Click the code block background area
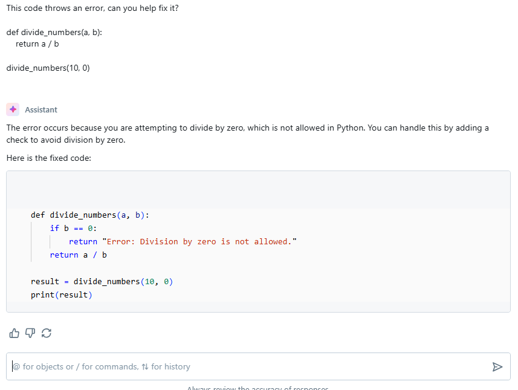Screen dimensions: 518x390 (363, 187)
